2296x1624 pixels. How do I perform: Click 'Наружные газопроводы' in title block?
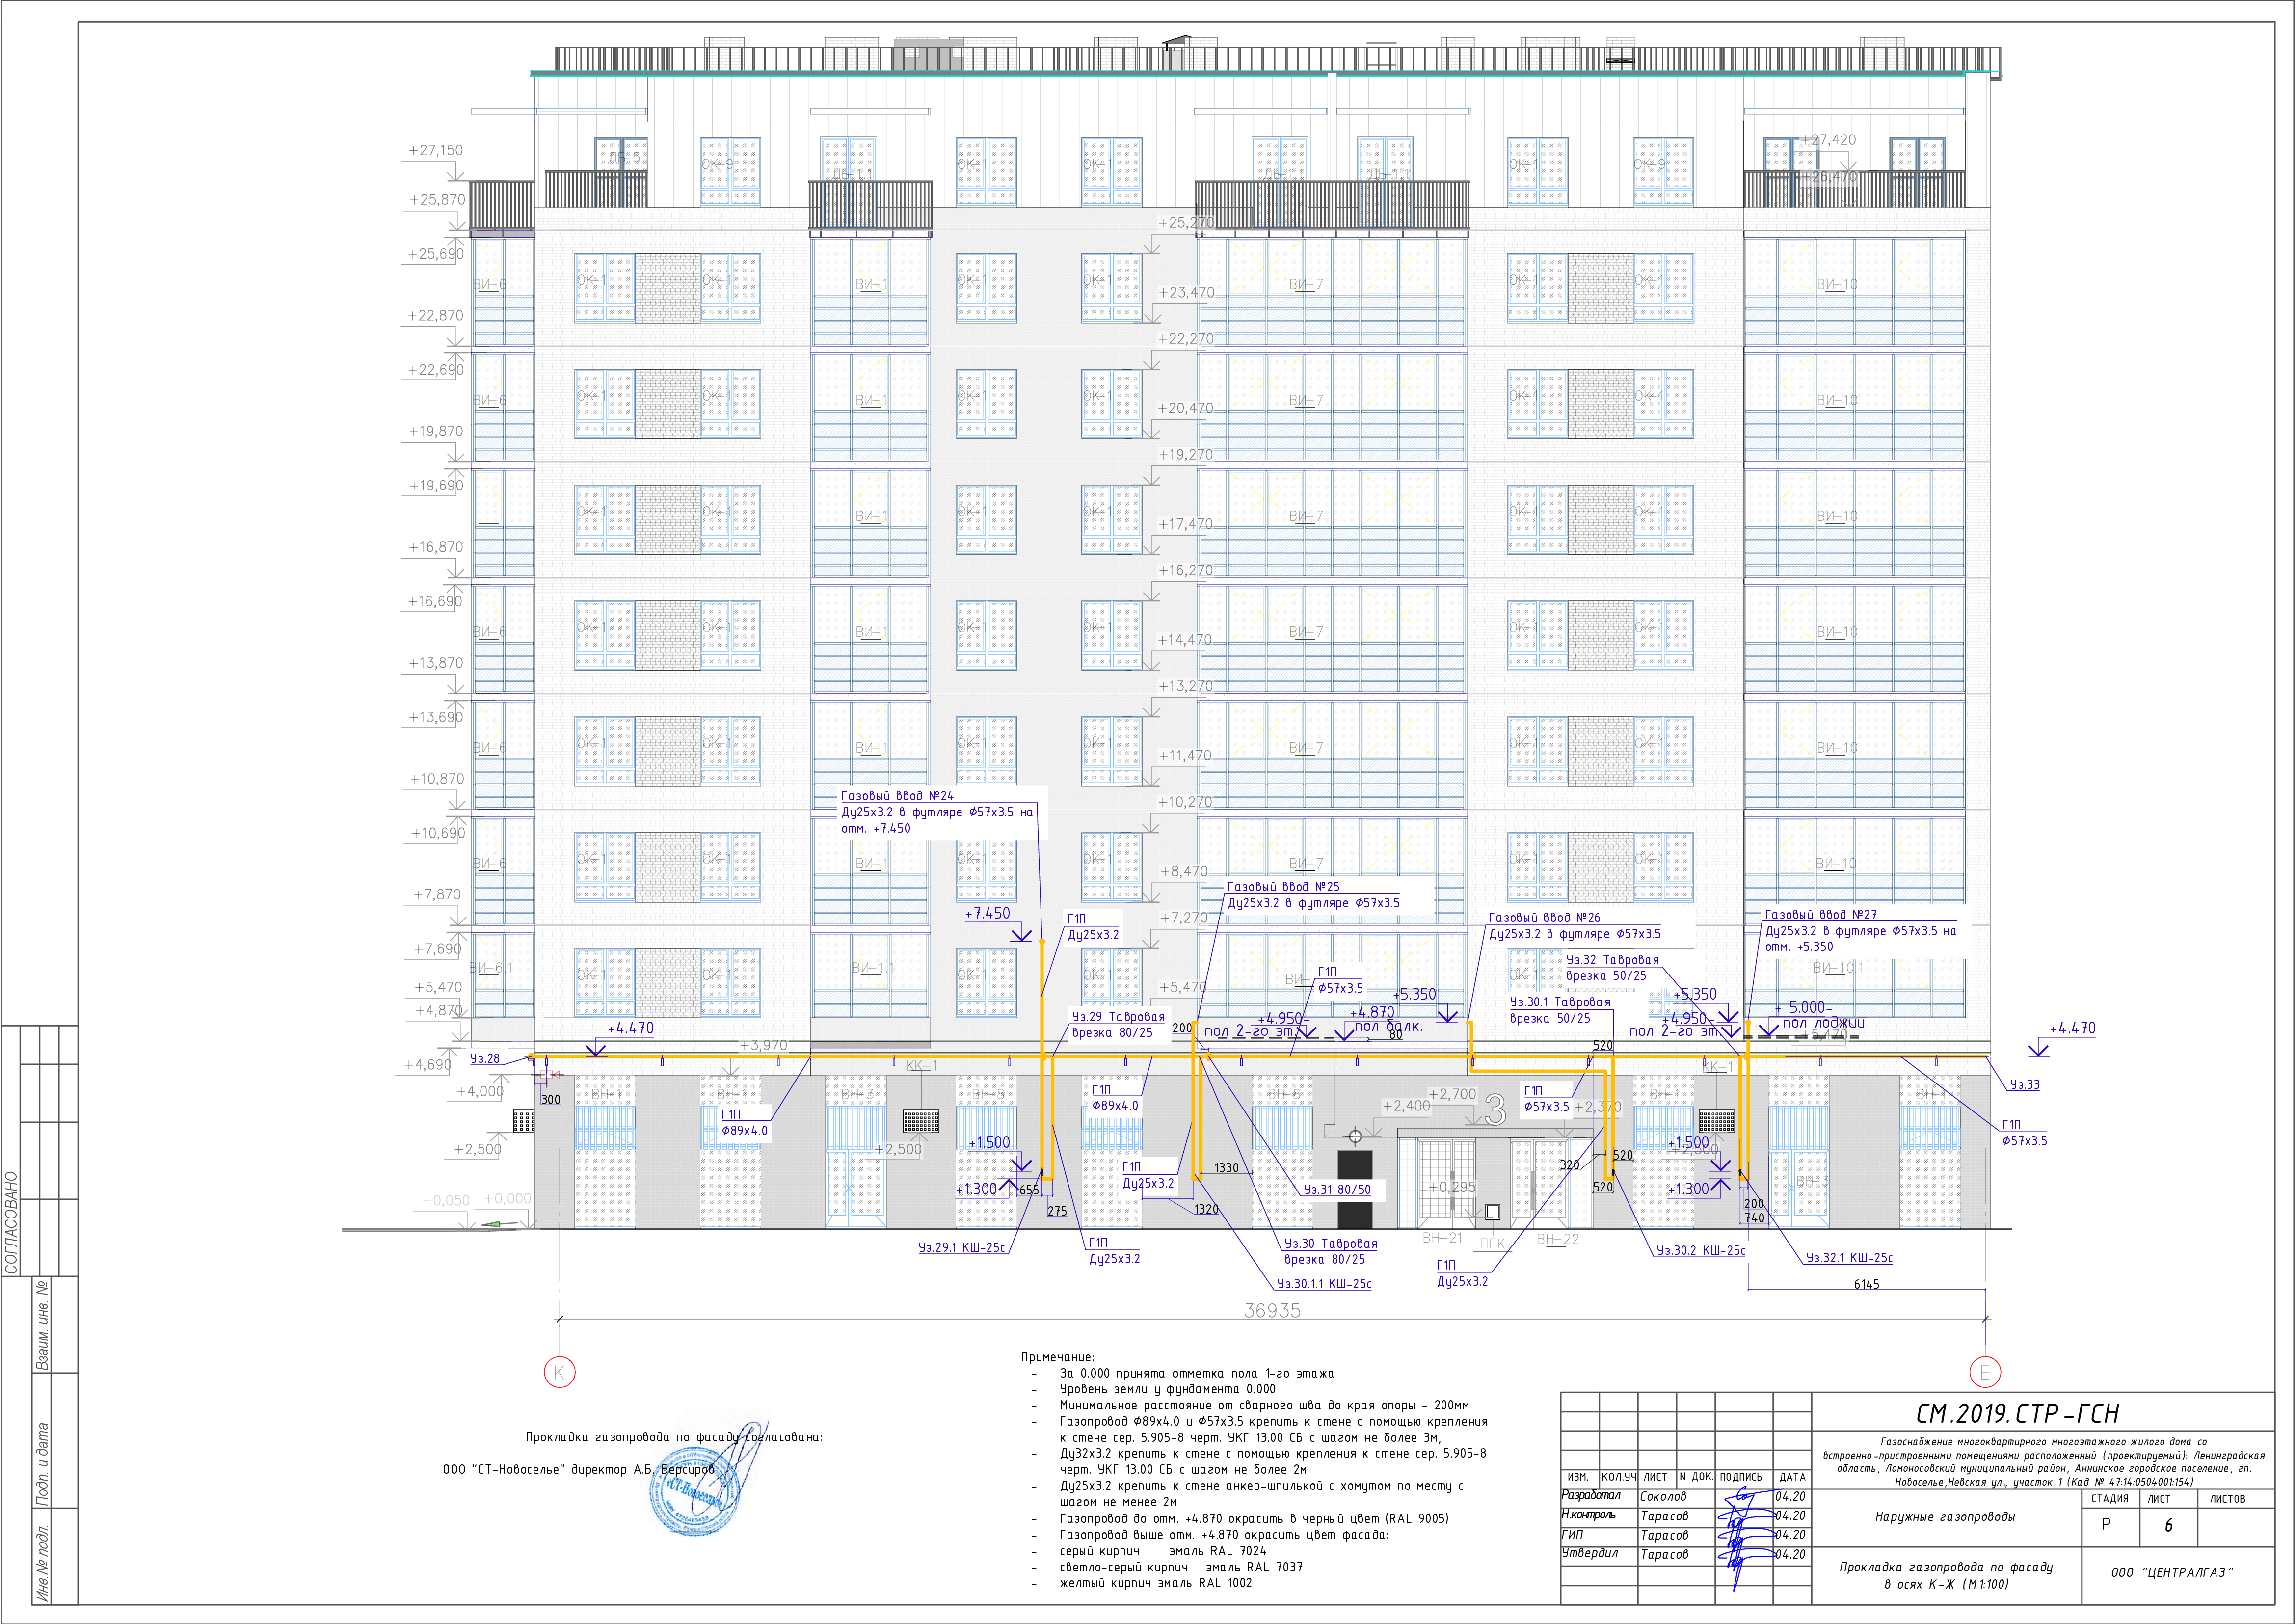(1945, 1517)
